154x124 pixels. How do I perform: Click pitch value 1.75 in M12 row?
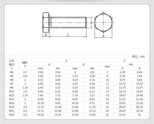tap(25, 95)
